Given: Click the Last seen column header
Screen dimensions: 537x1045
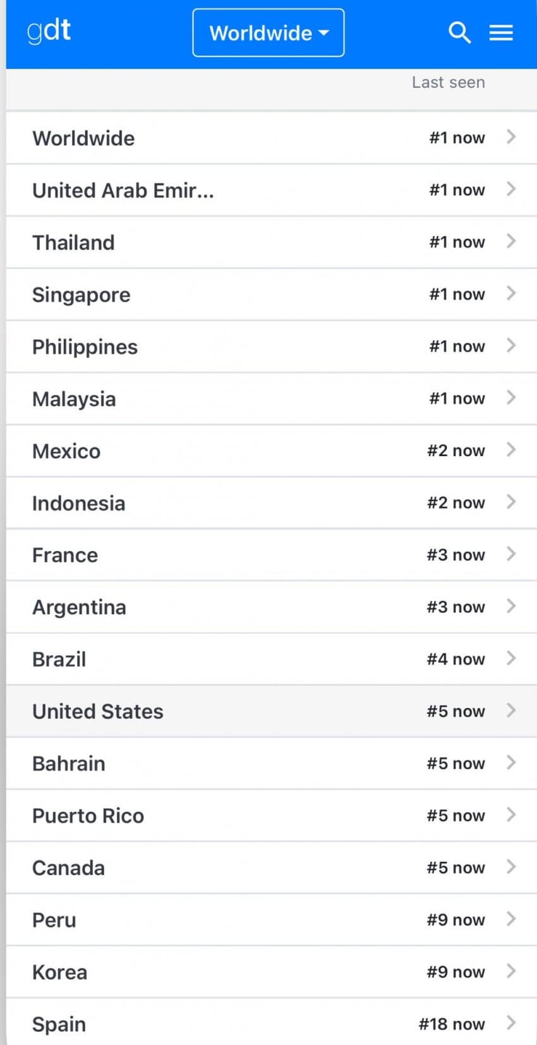Looking at the screenshot, I should coord(448,82).
